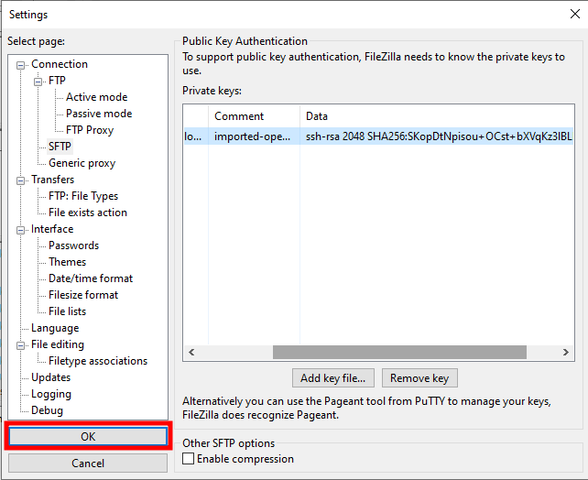Open the Logging page
The height and width of the screenshot is (480, 588).
(x=51, y=394)
